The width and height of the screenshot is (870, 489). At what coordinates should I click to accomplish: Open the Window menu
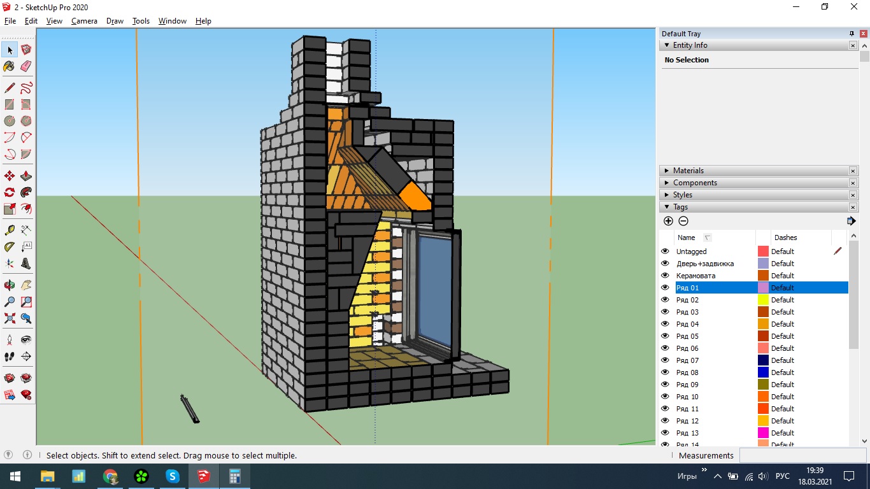point(172,21)
